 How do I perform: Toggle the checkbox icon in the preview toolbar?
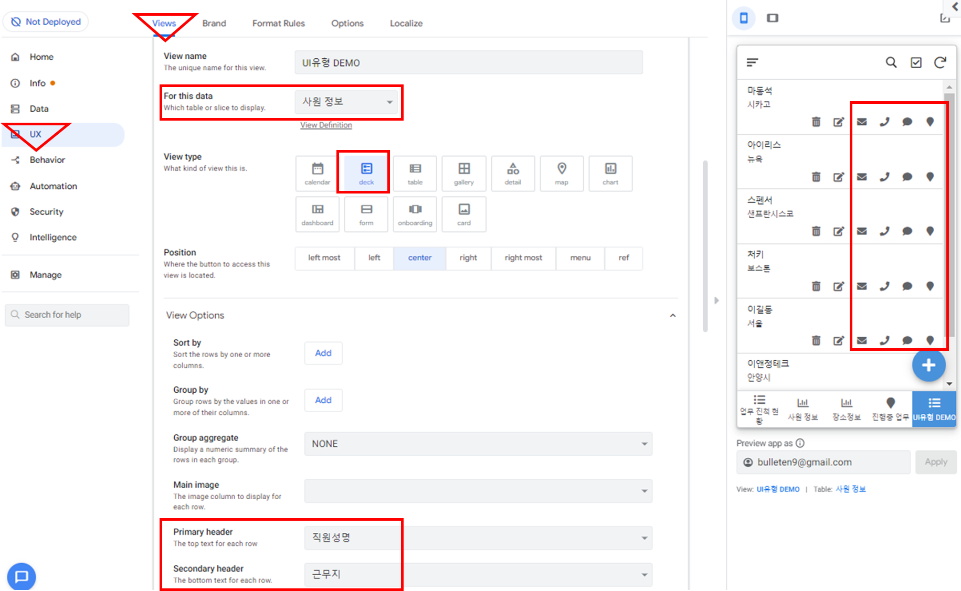916,62
